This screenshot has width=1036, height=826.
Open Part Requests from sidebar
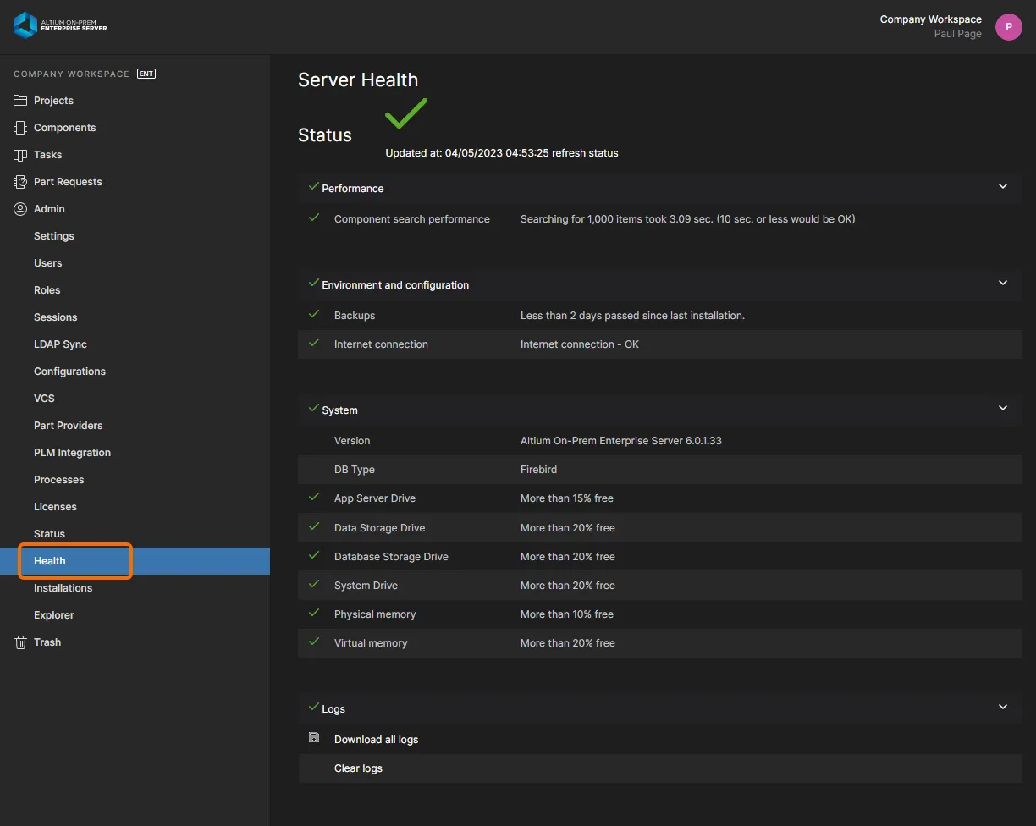(x=68, y=182)
